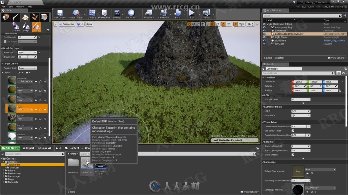The height and width of the screenshot is (195, 348).
Task: Toggle rotation snap angle icon
Action: [x=223, y=24]
